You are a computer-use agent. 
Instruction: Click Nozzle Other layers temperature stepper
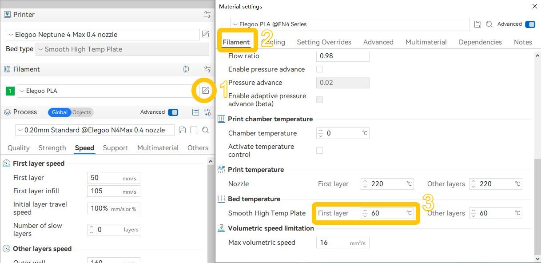coord(473,184)
